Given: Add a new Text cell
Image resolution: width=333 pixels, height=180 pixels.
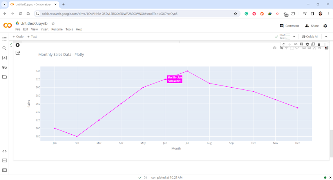Looking at the screenshot, I should tap(32, 37).
